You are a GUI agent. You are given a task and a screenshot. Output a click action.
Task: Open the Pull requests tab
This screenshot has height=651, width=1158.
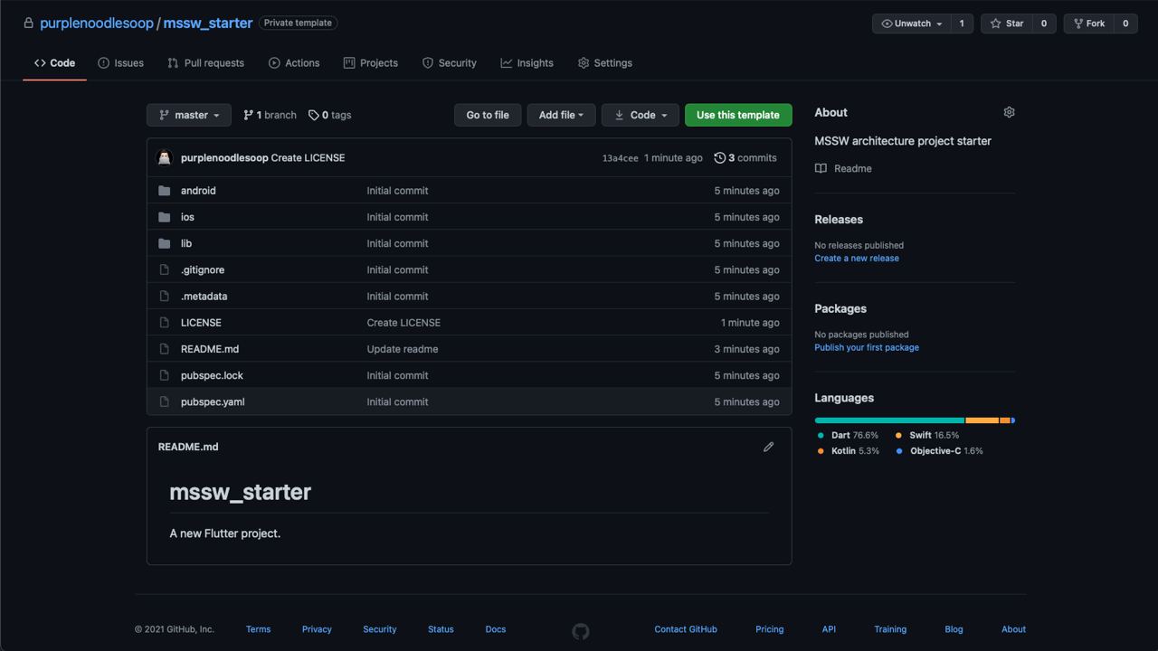coord(205,63)
